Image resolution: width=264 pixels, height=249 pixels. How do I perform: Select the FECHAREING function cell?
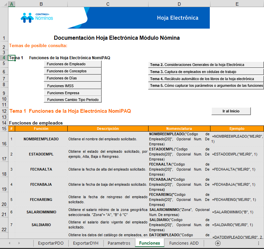coord(41,200)
